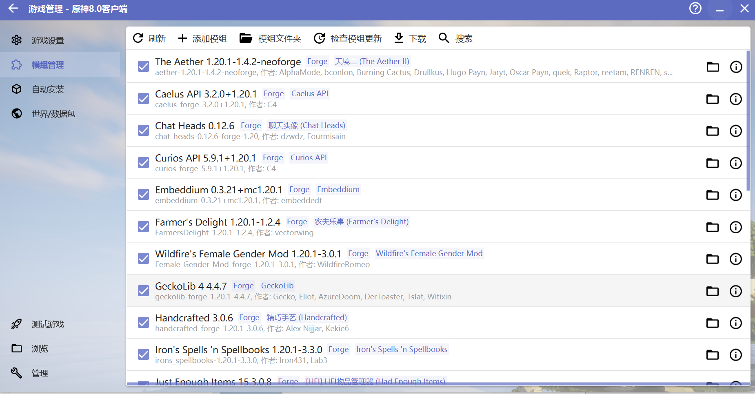
Task: View info for Embeddium
Action: [736, 195]
